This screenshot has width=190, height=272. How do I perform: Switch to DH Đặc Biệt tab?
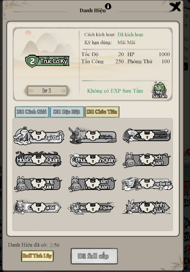(67, 112)
